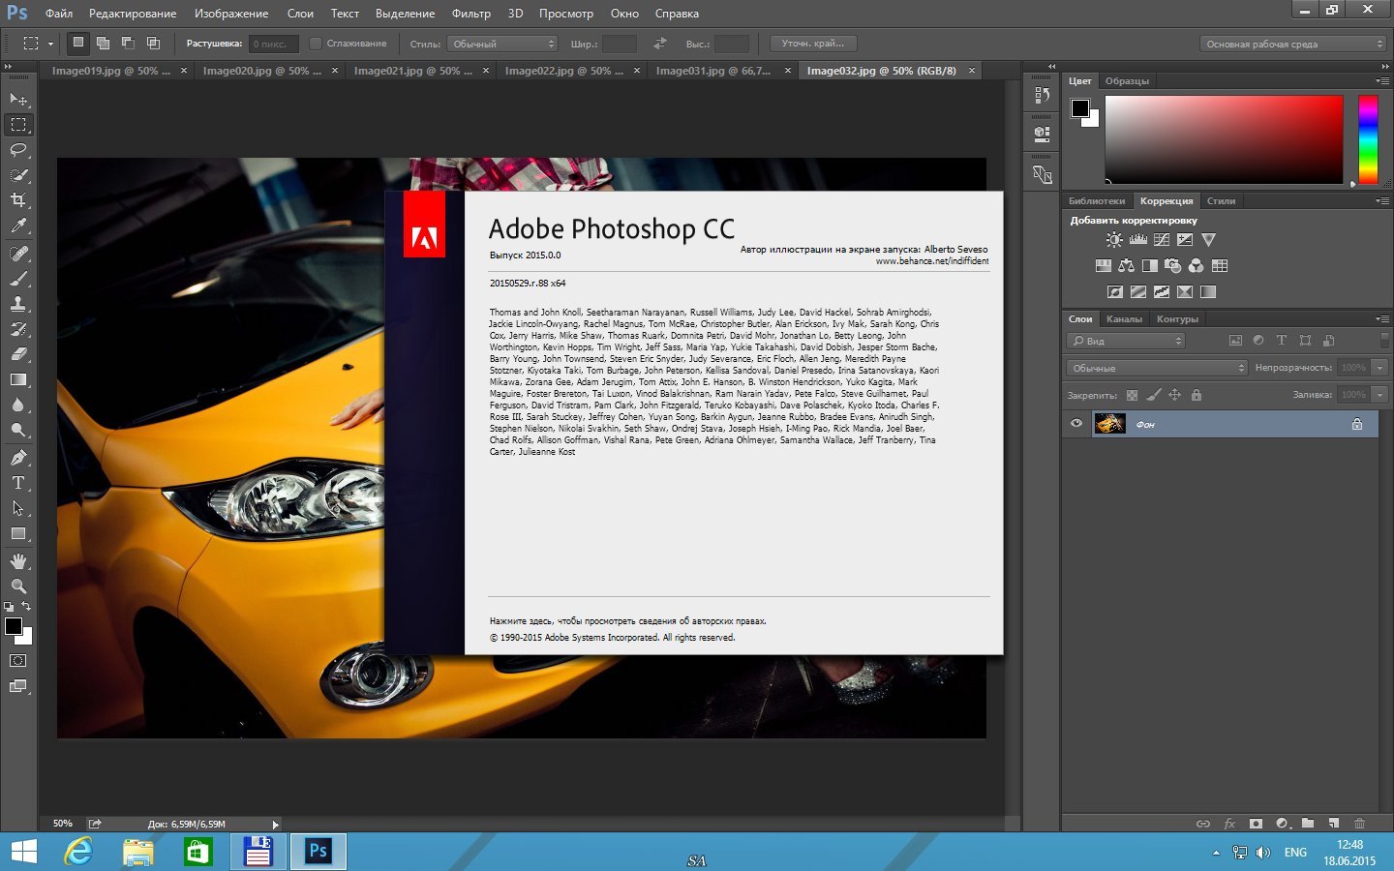Screen dimensions: 1394x871
Task: Switch to the Образцы tab
Action: [1127, 81]
